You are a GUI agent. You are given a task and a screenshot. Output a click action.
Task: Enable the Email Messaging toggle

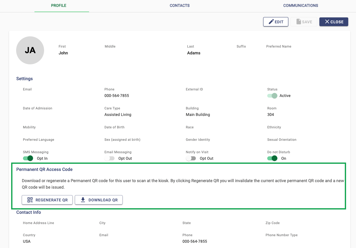click(109, 158)
